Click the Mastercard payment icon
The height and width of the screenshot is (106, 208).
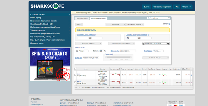tap(176, 105)
